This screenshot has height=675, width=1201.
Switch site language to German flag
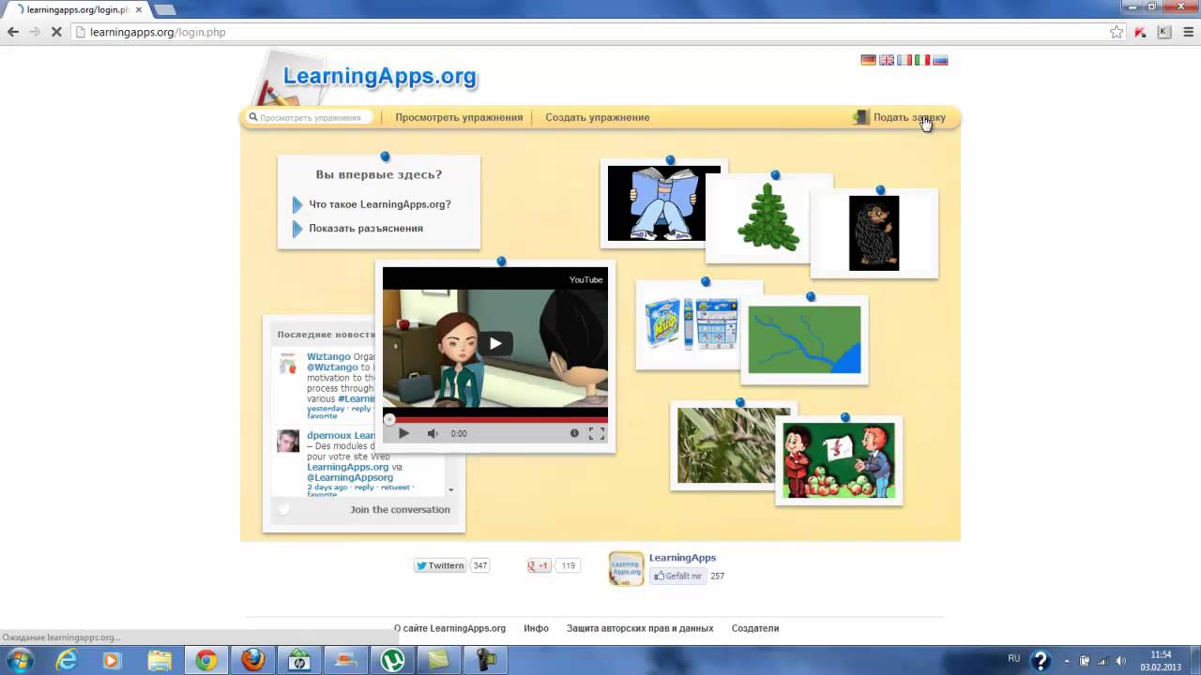pyautogui.click(x=868, y=60)
